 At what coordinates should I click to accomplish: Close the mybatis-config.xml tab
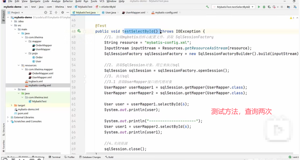tap(180, 13)
